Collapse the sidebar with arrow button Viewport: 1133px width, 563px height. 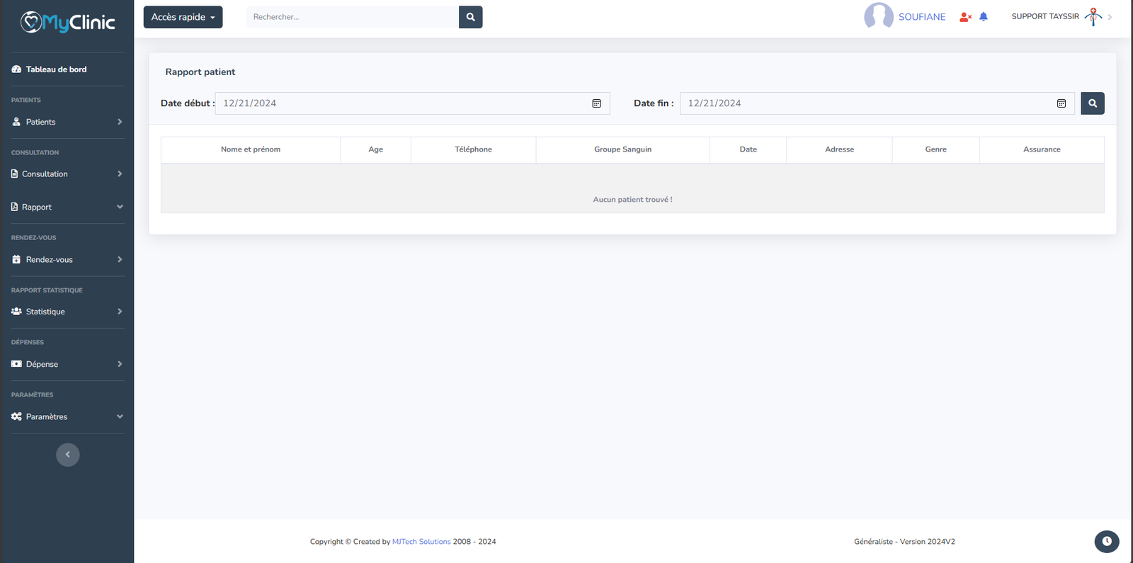68,455
